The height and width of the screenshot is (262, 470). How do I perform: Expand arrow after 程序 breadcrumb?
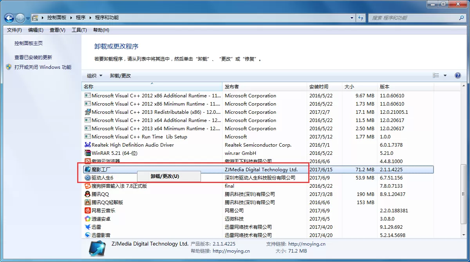click(90, 18)
